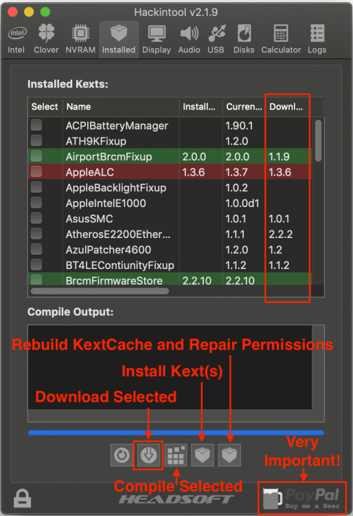
Task: Click the Download Selected button
Action: point(148,455)
